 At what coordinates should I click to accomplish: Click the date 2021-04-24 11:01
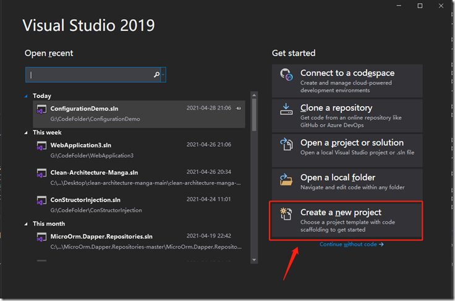208,199
